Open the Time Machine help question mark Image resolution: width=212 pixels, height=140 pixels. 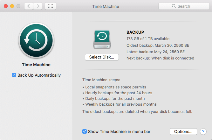tap(203, 132)
